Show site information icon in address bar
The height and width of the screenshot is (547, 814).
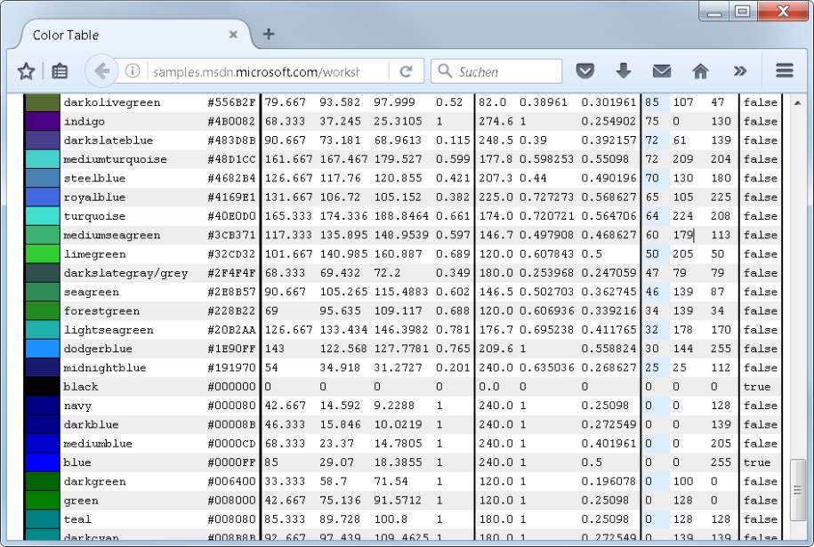pyautogui.click(x=133, y=71)
